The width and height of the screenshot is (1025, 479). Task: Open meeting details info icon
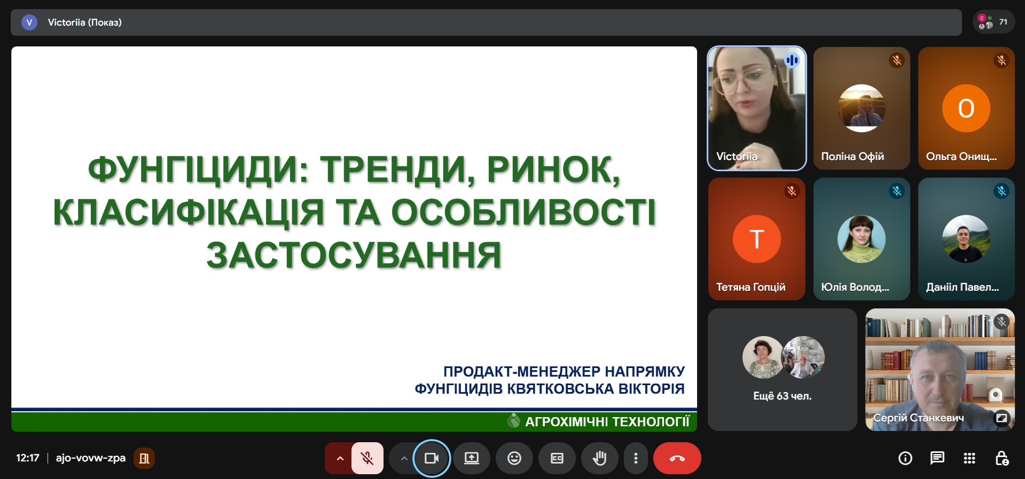pos(905,458)
